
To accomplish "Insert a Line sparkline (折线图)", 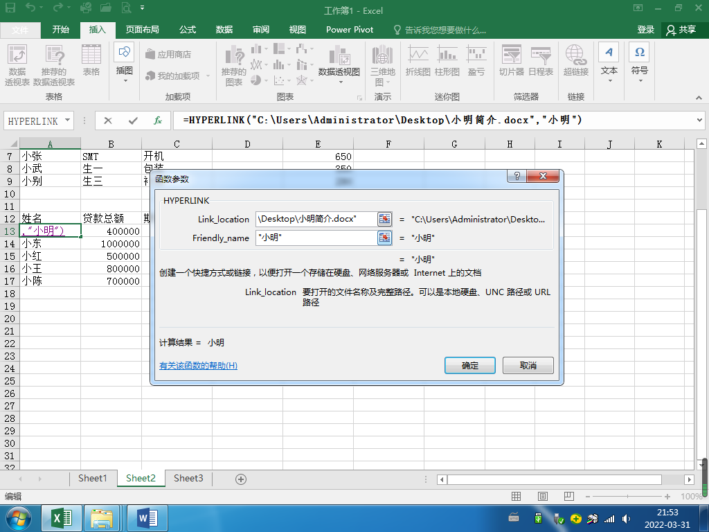I will click(418, 60).
